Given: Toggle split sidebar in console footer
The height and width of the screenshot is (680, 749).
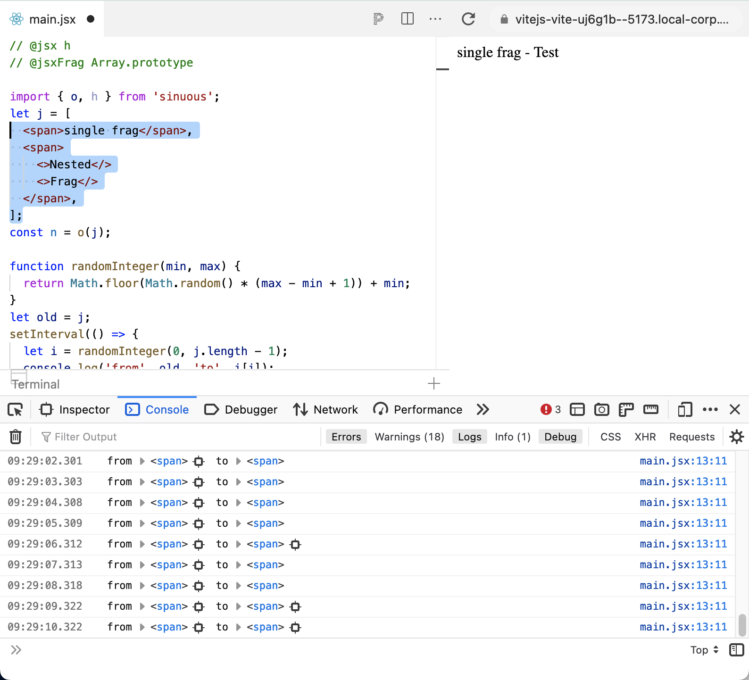Looking at the screenshot, I should pos(736,650).
